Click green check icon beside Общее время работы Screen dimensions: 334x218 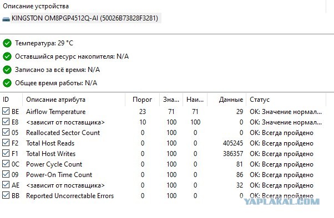coord(7,83)
